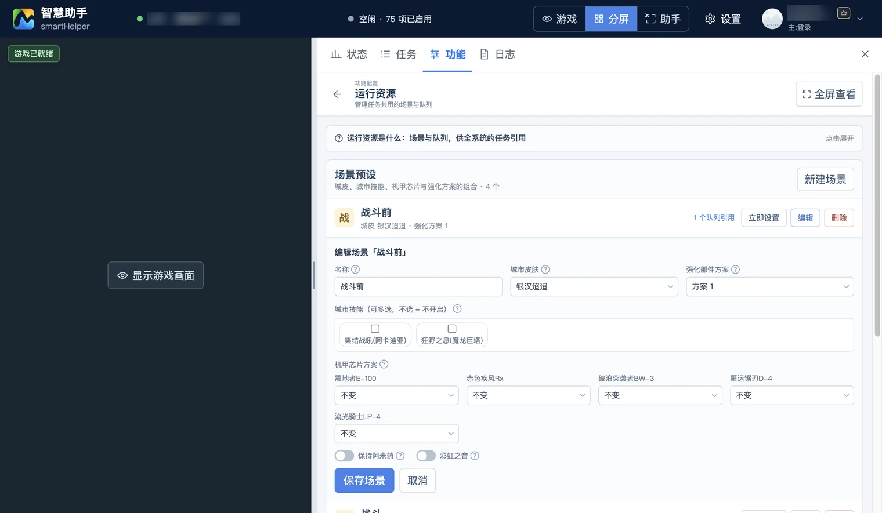Click the 保存场景 button

[x=364, y=481]
